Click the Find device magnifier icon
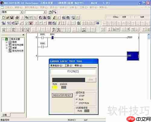The width and height of the screenshot is (151, 122). point(40,18)
